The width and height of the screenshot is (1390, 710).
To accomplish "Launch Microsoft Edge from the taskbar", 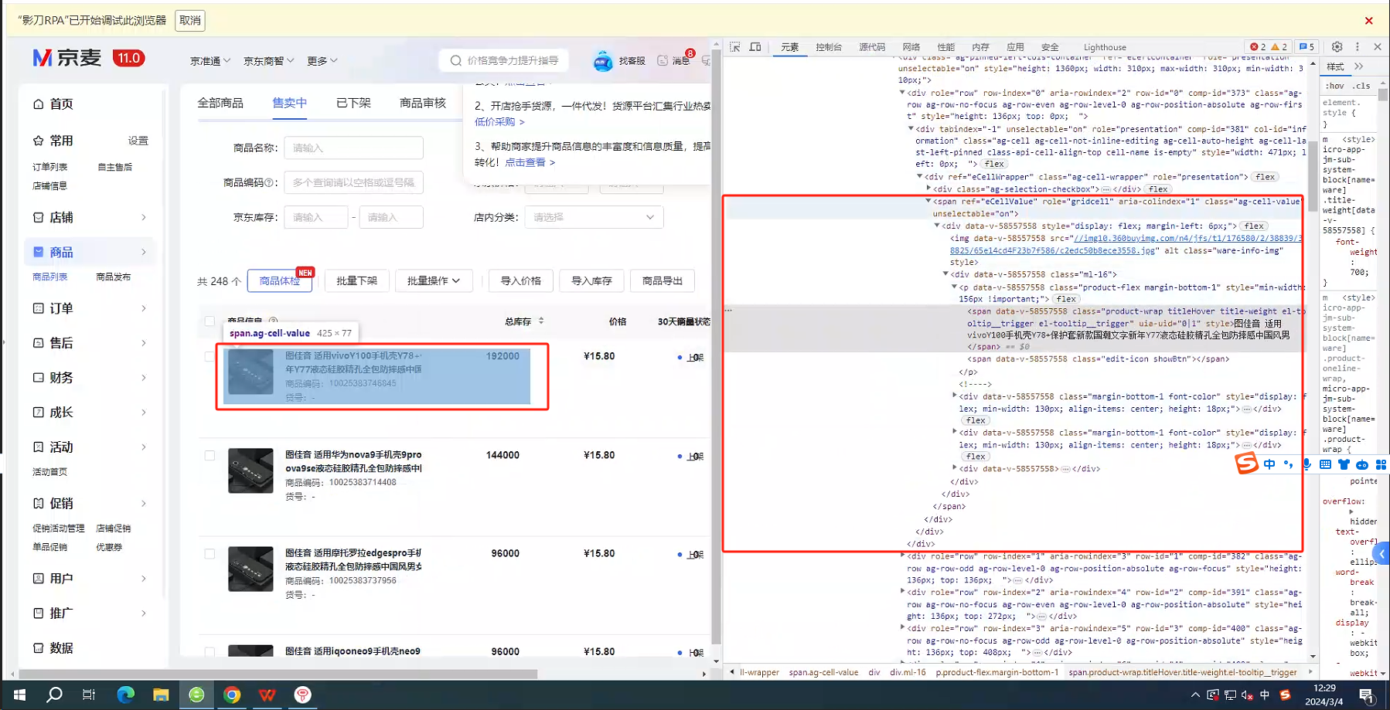I will click(x=125, y=695).
